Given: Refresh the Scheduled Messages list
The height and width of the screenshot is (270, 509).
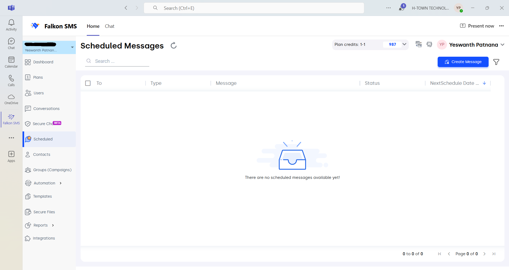Looking at the screenshot, I should (x=174, y=46).
